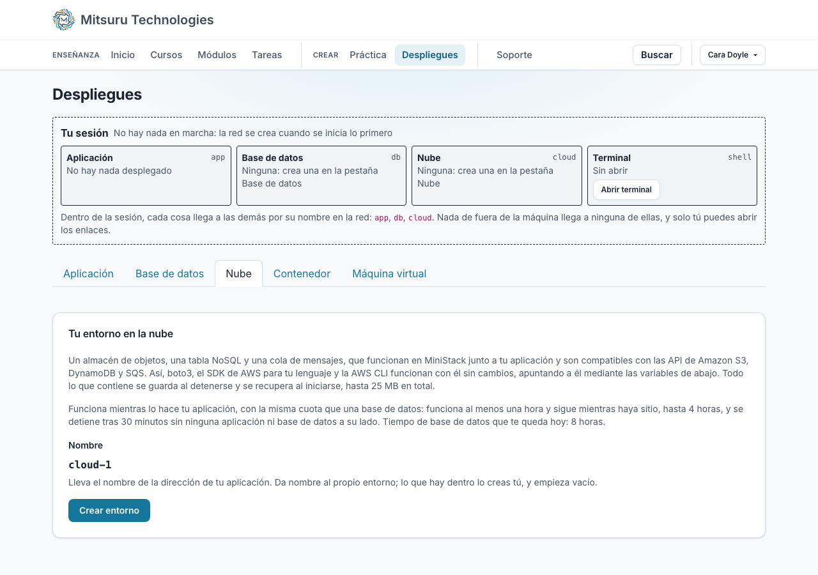Image resolution: width=818 pixels, height=575 pixels.
Task: Navigate to Módulos
Action: [x=217, y=55]
